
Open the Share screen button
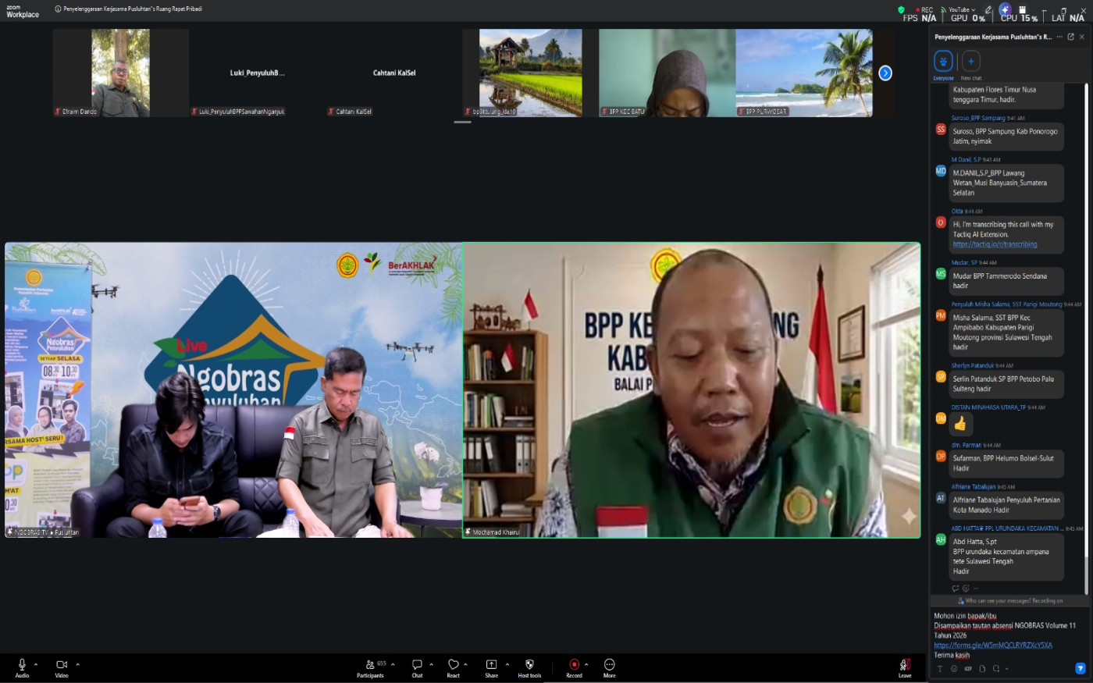point(491,665)
